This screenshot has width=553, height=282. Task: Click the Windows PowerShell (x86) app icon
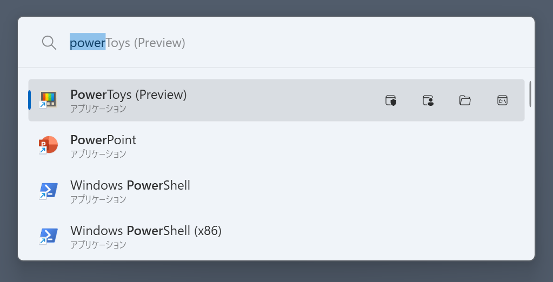pos(48,236)
